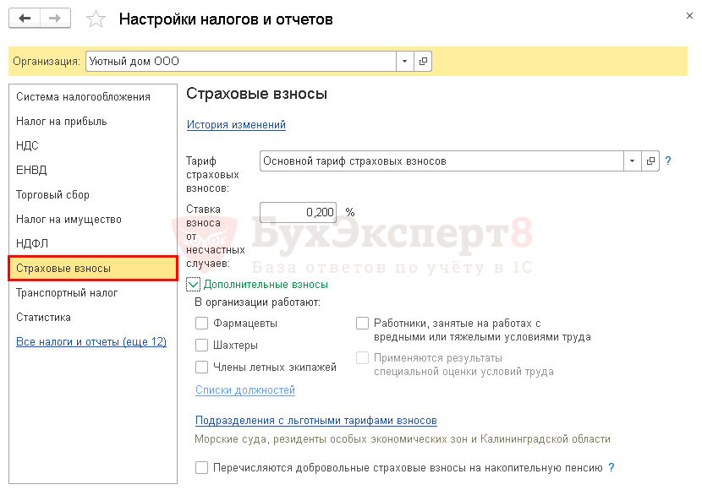Tick the Шахтеры checkbox

click(x=201, y=345)
